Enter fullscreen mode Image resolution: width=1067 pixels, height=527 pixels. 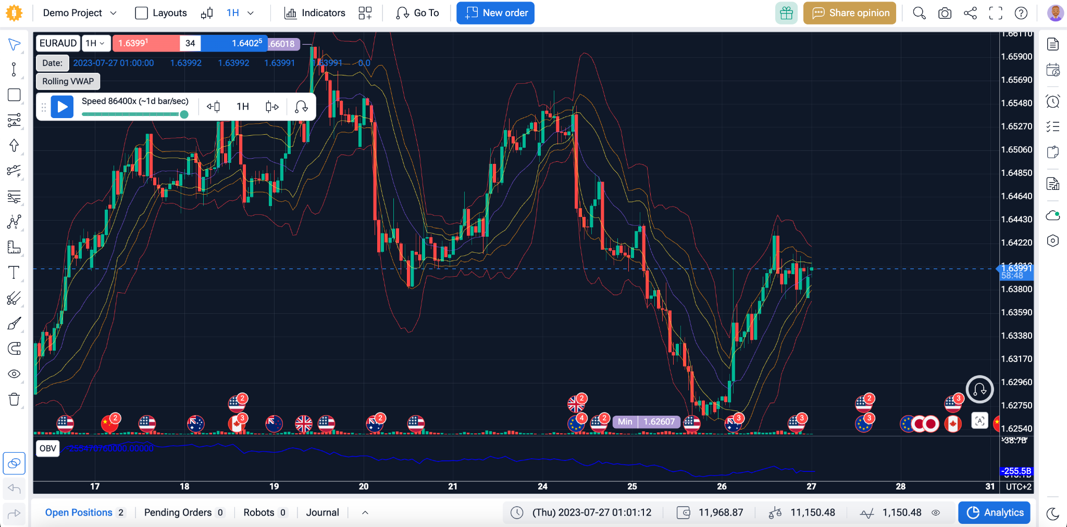pos(996,13)
